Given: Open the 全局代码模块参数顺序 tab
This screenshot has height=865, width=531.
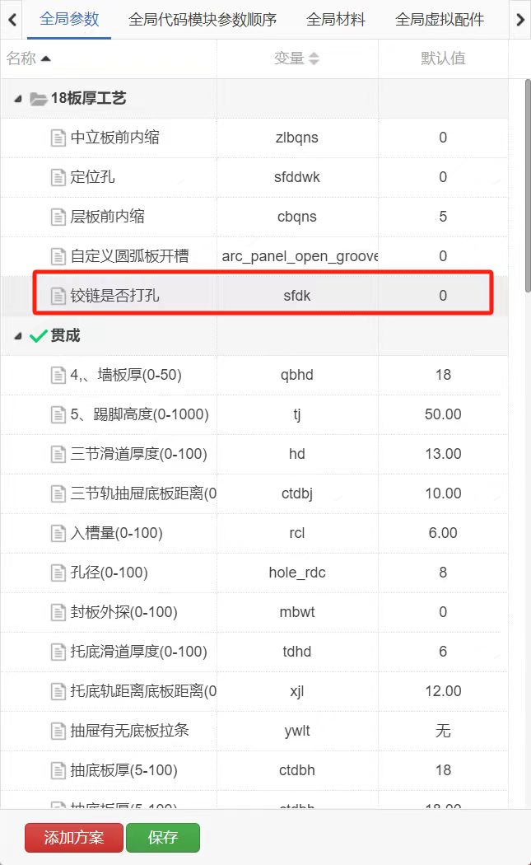Looking at the screenshot, I should 203,20.
